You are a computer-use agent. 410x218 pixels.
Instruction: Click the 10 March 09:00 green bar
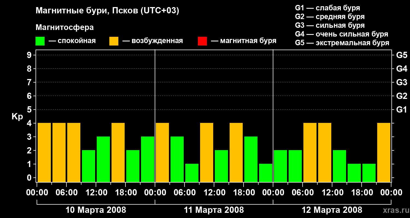pyautogui.click(x=89, y=166)
